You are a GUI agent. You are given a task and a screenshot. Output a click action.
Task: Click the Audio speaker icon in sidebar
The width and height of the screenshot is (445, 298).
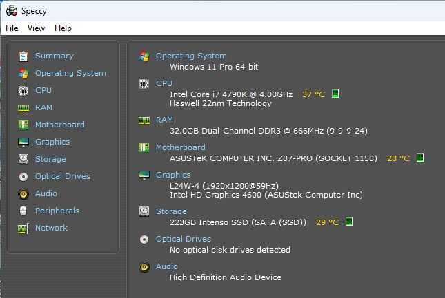point(23,194)
